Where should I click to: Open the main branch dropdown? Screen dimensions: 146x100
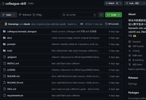[x=9, y=15]
